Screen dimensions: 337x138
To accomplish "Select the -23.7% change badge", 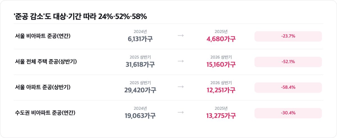I will pos(288,36).
